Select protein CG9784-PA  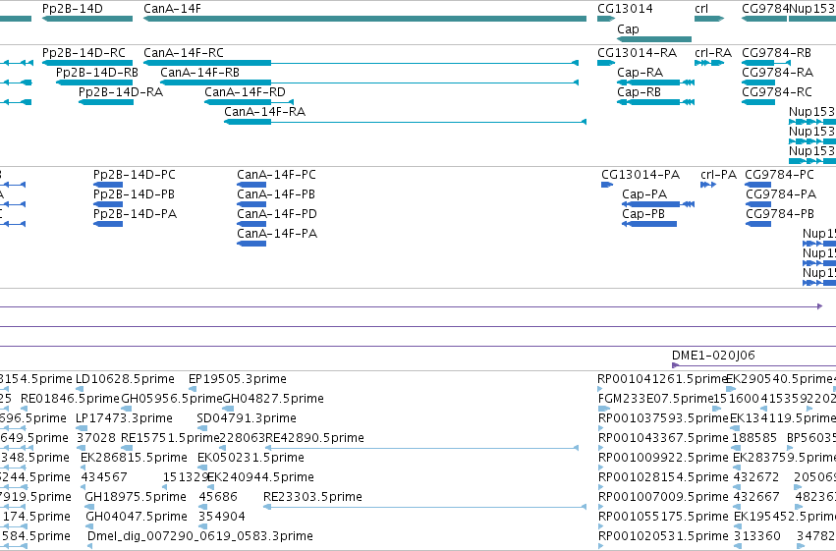click(758, 204)
